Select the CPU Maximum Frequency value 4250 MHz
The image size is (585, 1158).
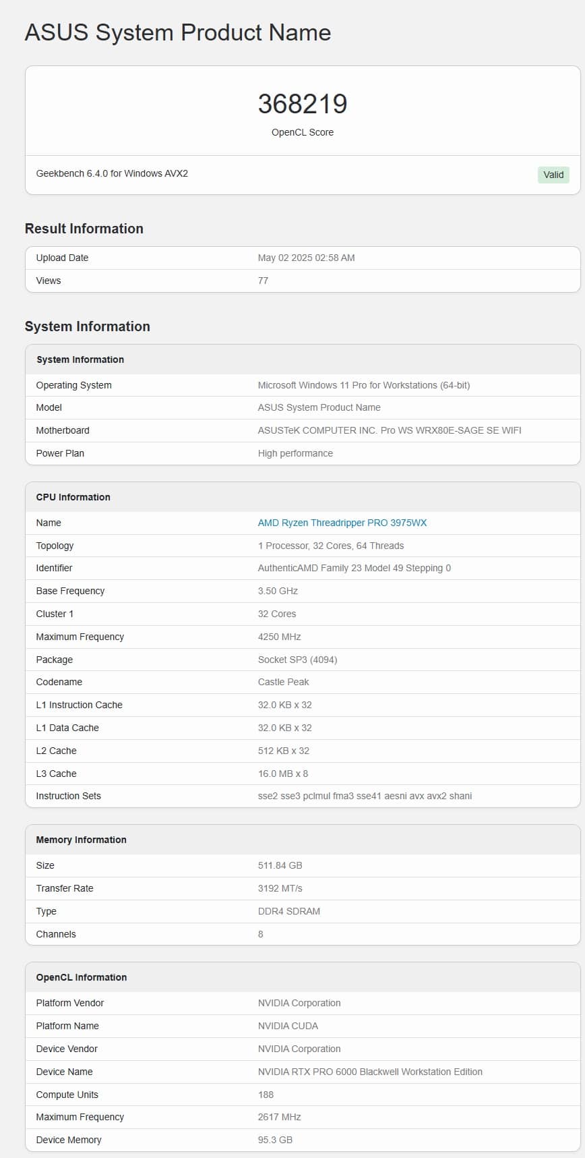pyautogui.click(x=280, y=637)
